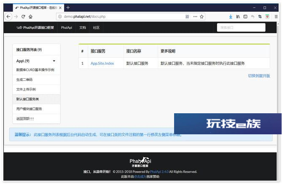282x184 pixels.
Task: Click the PhalApi开源接口框架 navbar brand logo
Action: [35, 27]
